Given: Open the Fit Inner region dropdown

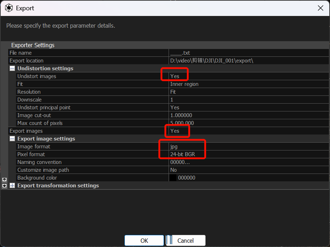Looking at the screenshot, I should pos(184,84).
